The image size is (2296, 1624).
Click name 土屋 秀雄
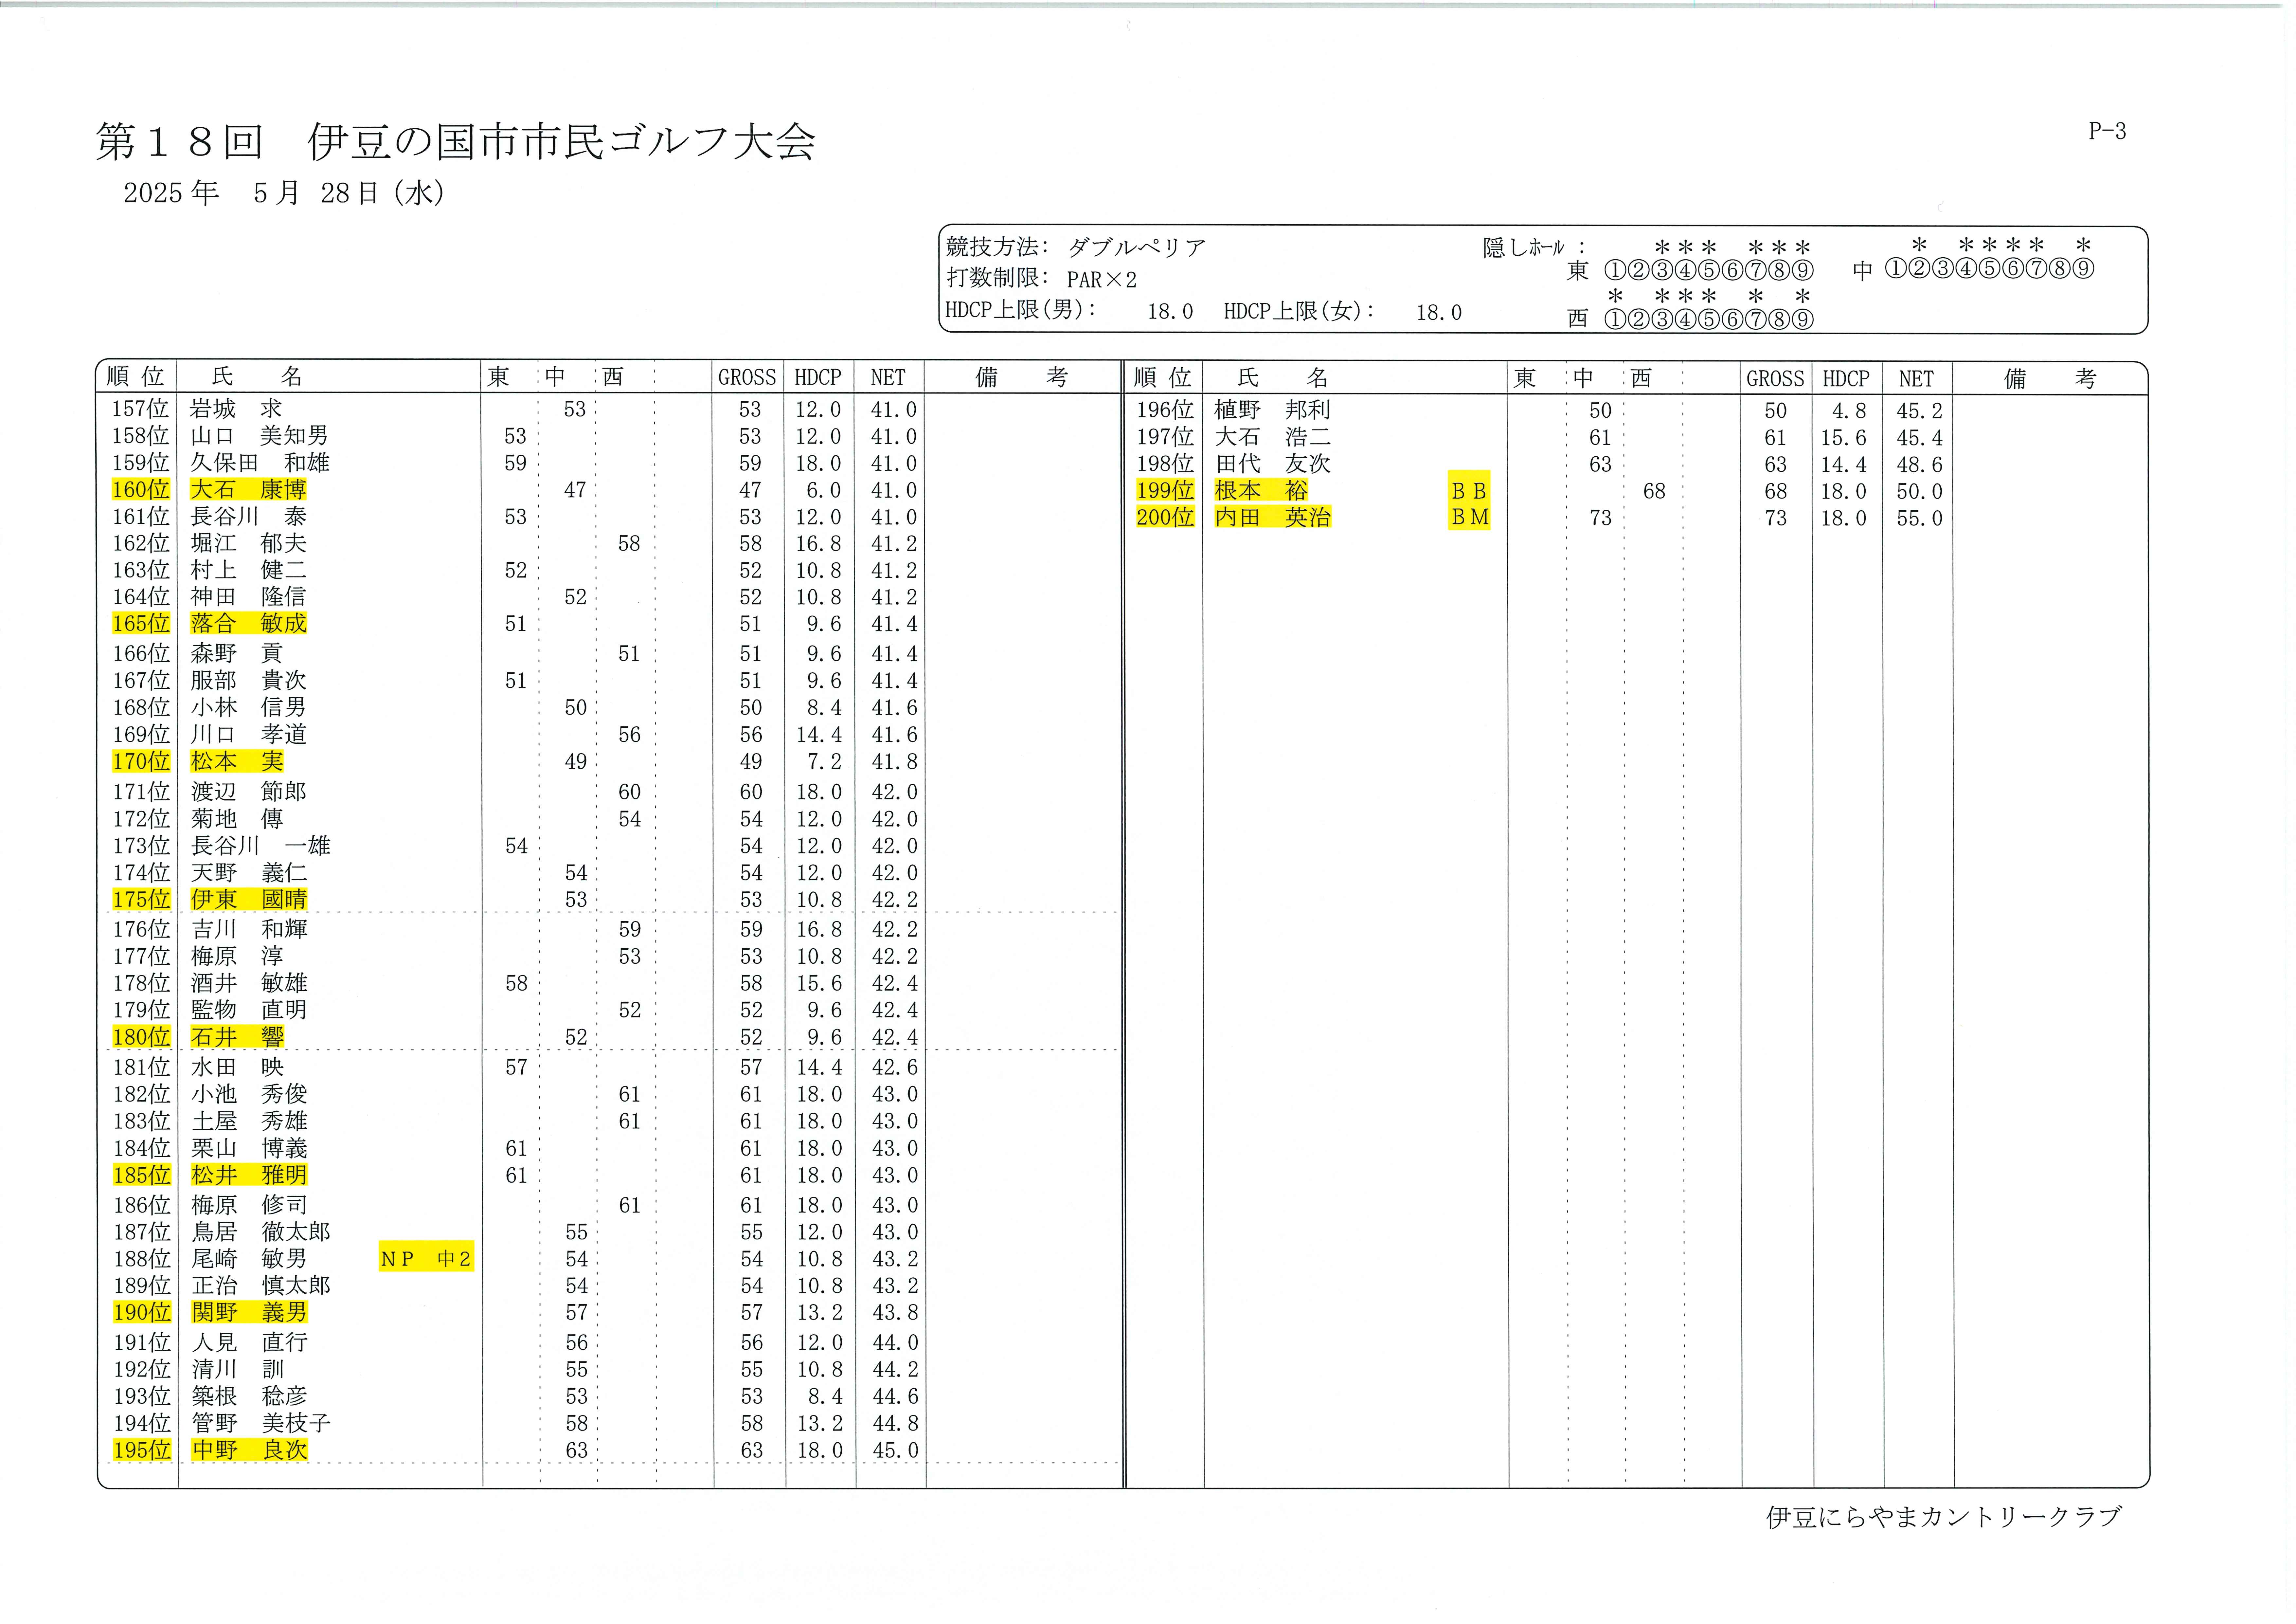[x=249, y=1122]
